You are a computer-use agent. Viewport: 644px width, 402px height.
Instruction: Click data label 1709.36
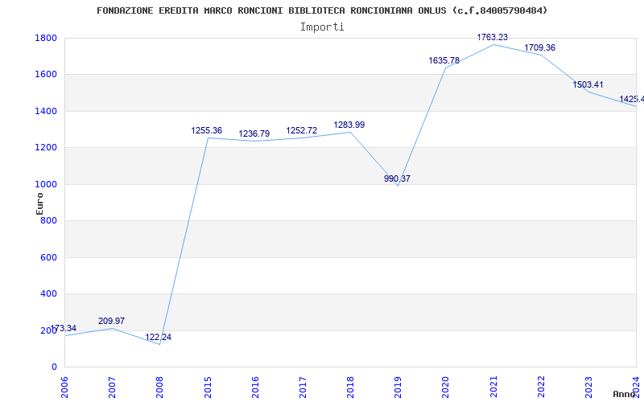[539, 47]
